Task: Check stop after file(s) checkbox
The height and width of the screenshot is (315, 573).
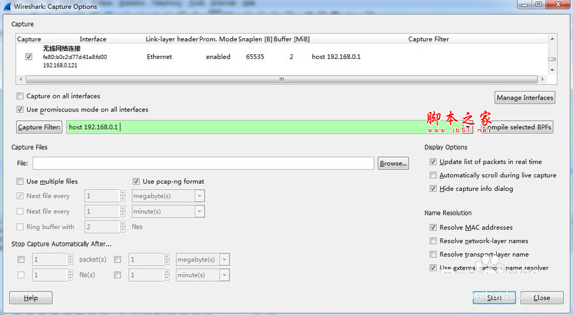Action: (x=21, y=275)
